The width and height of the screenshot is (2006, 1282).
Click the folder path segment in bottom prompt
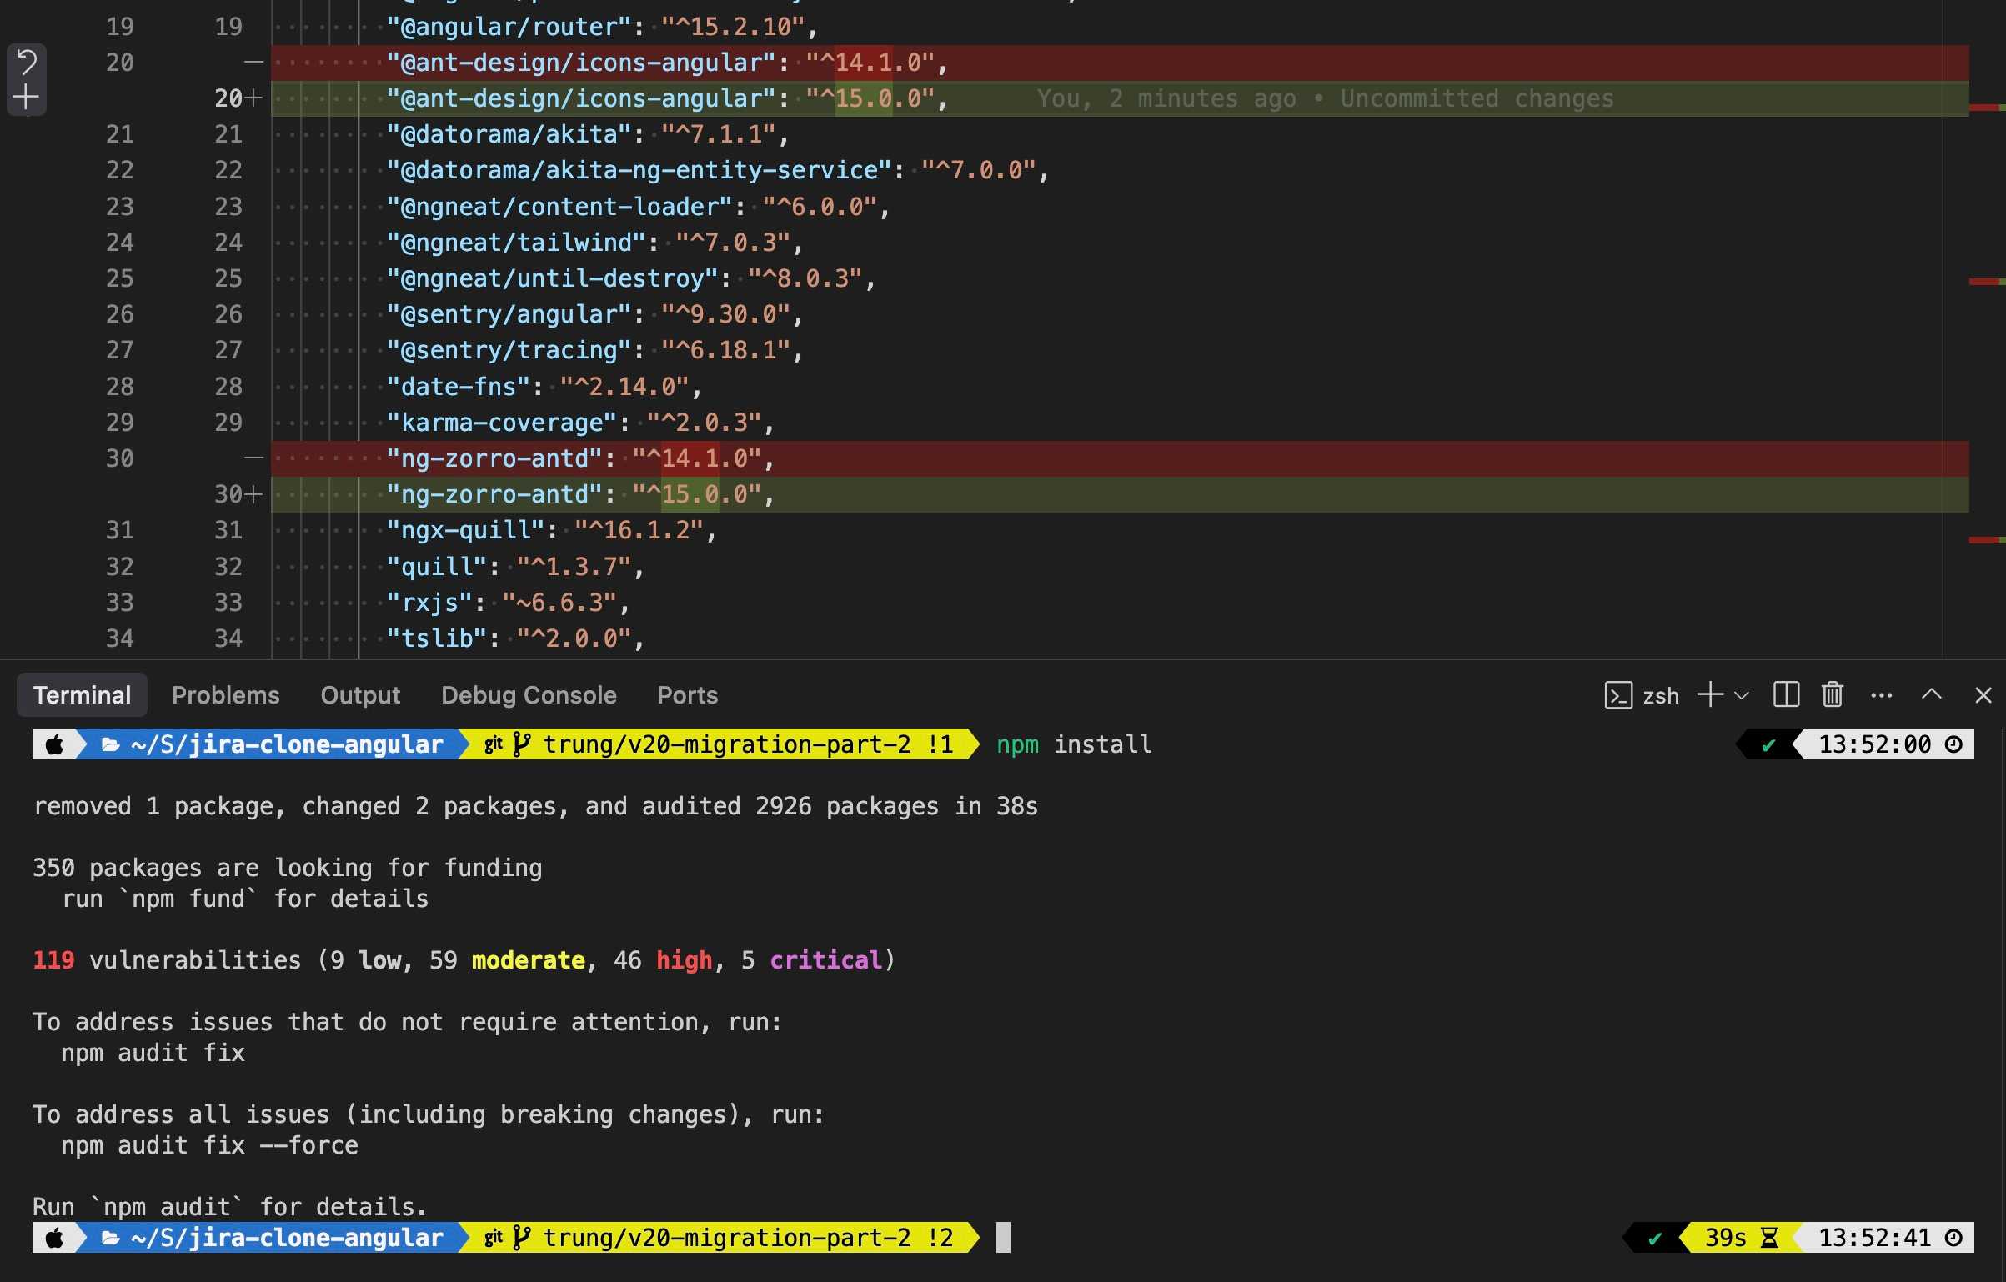click(273, 1238)
